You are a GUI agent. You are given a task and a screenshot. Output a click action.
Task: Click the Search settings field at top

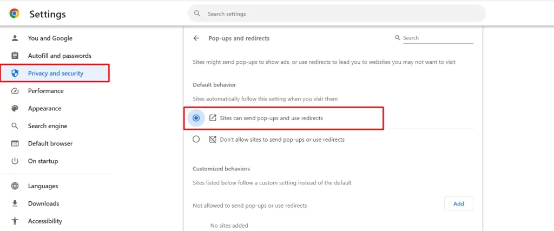point(337,14)
